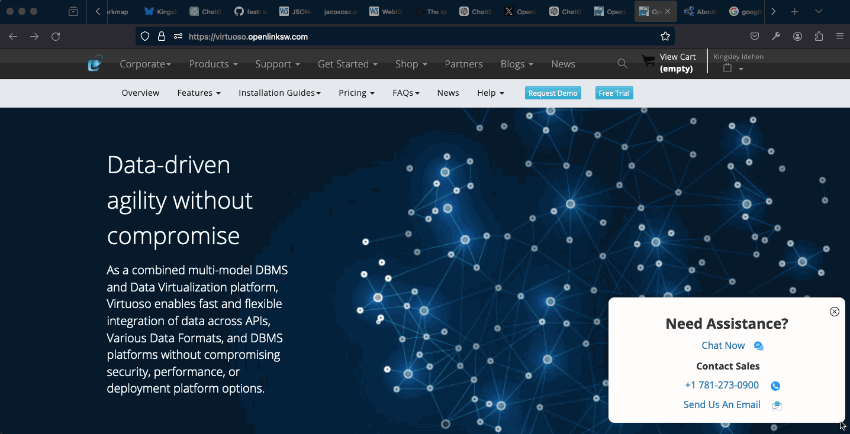Image resolution: width=850 pixels, height=434 pixels.
Task: Click the shopping cart icon
Action: click(x=649, y=61)
